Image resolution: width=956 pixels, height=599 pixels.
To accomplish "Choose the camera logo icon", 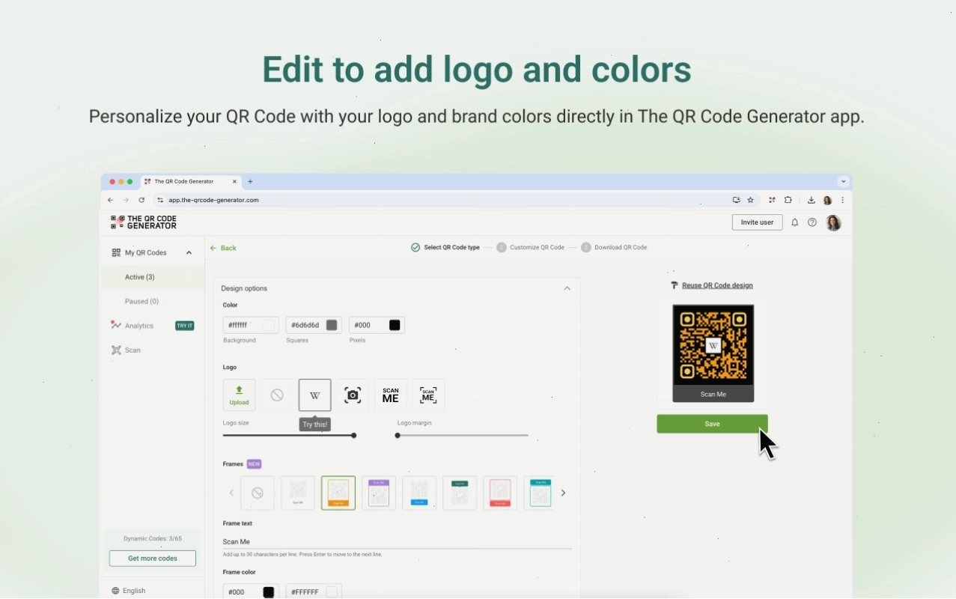I will point(353,395).
